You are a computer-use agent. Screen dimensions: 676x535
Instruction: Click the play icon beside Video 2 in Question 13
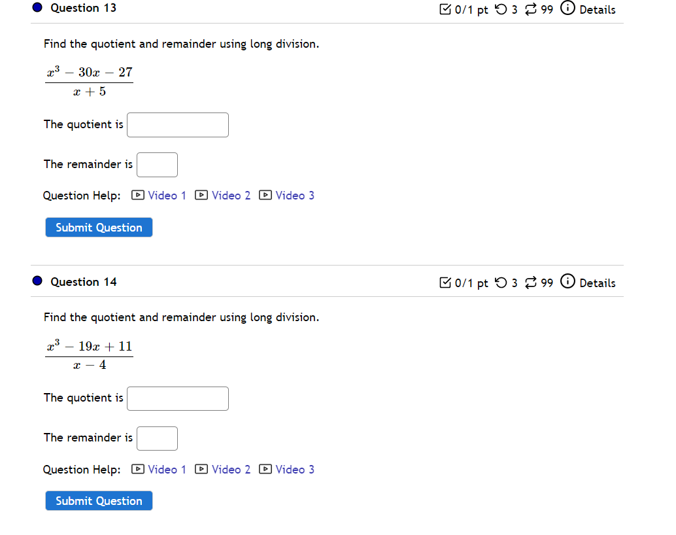coord(201,195)
